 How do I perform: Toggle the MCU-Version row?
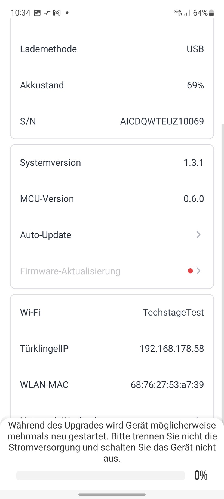coord(112,198)
